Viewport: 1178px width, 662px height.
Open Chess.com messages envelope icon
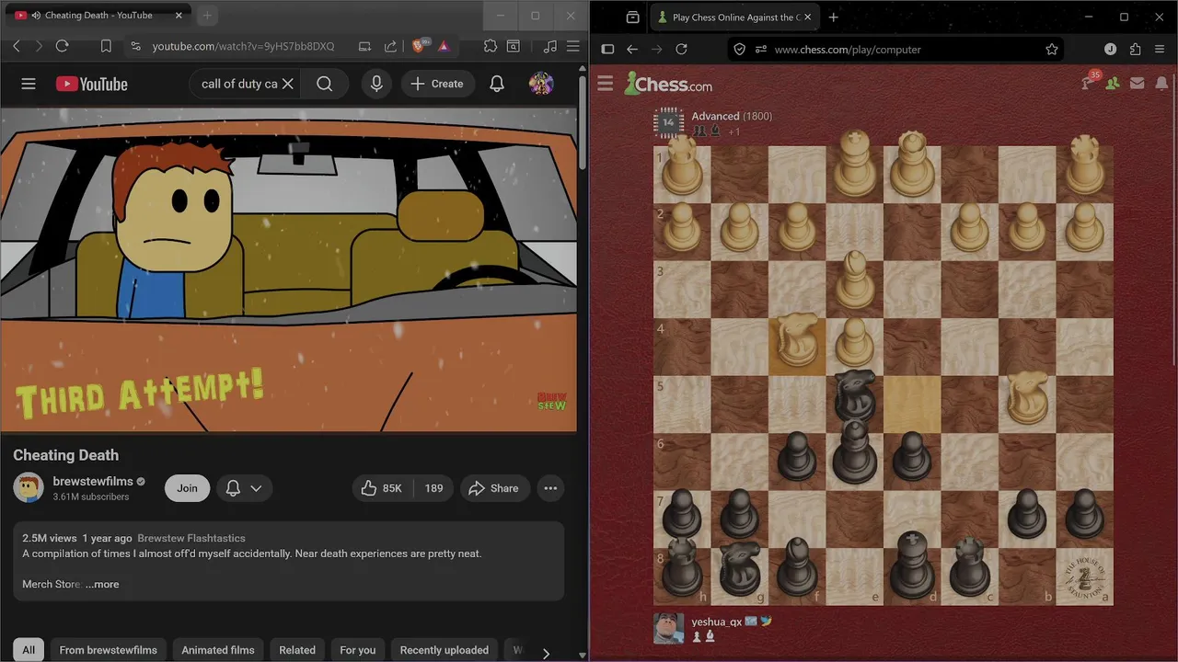(1138, 84)
